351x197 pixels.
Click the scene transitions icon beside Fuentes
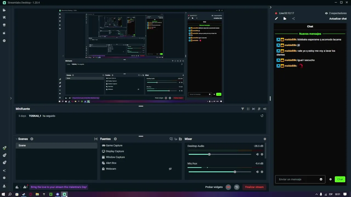pos(96,139)
